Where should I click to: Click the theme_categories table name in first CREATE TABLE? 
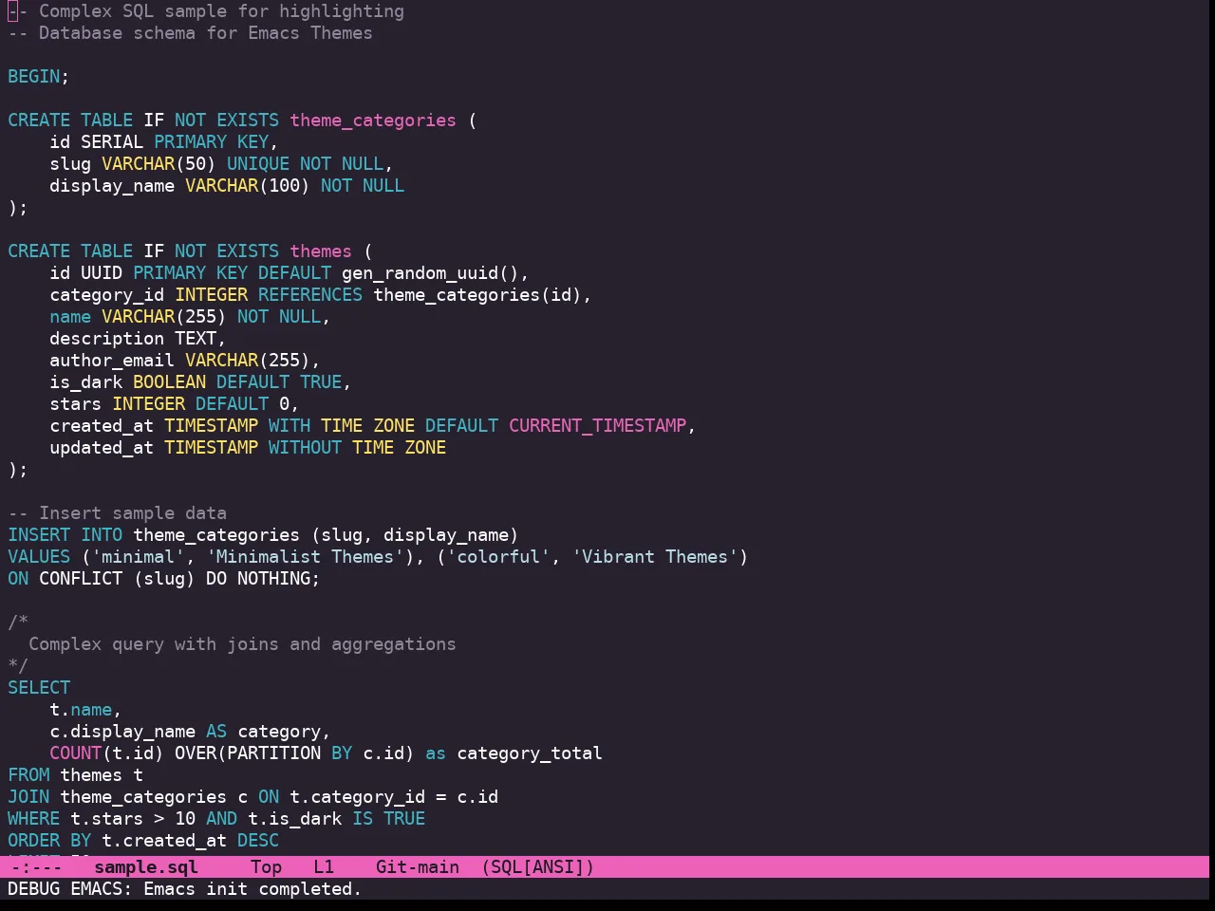point(373,121)
